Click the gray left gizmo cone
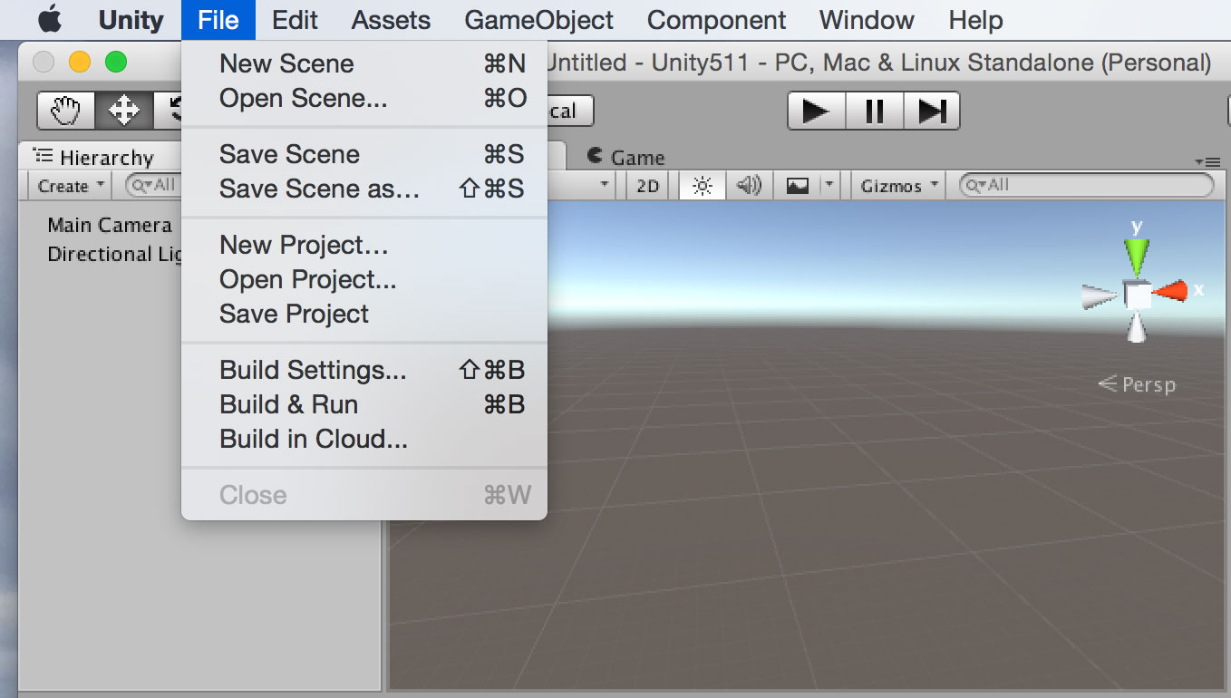Screen dimensions: 1231x698 pos(1100,296)
